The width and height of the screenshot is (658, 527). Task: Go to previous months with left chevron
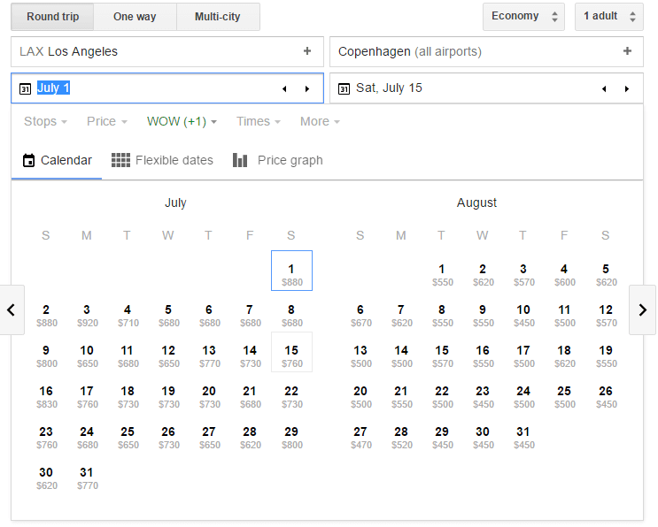tap(12, 309)
